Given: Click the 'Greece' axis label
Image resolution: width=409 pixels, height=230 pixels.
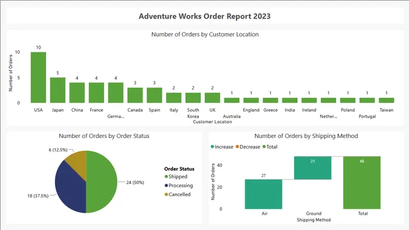Looking at the screenshot, I should [x=270, y=110].
